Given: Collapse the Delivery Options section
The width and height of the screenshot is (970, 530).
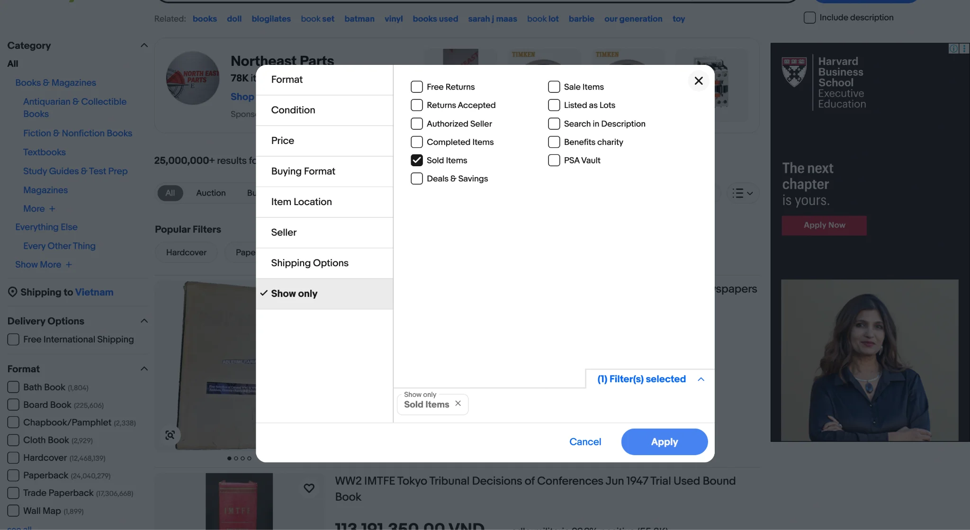Looking at the screenshot, I should pos(144,321).
